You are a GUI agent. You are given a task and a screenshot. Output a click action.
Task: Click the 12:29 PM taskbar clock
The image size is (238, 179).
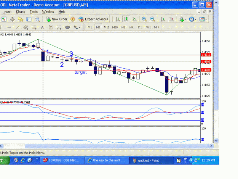pyautogui.click(x=208, y=160)
